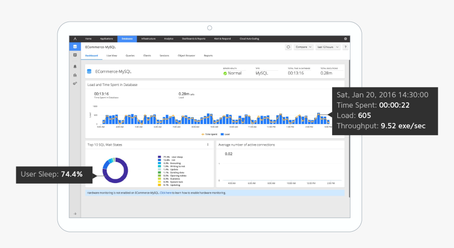Open Cloud Auto-Scaling in top navigation
This screenshot has width=454, height=248.
pyautogui.click(x=249, y=39)
